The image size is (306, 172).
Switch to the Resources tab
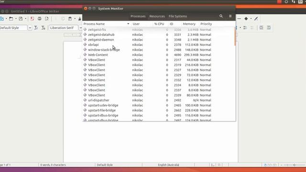(157, 16)
